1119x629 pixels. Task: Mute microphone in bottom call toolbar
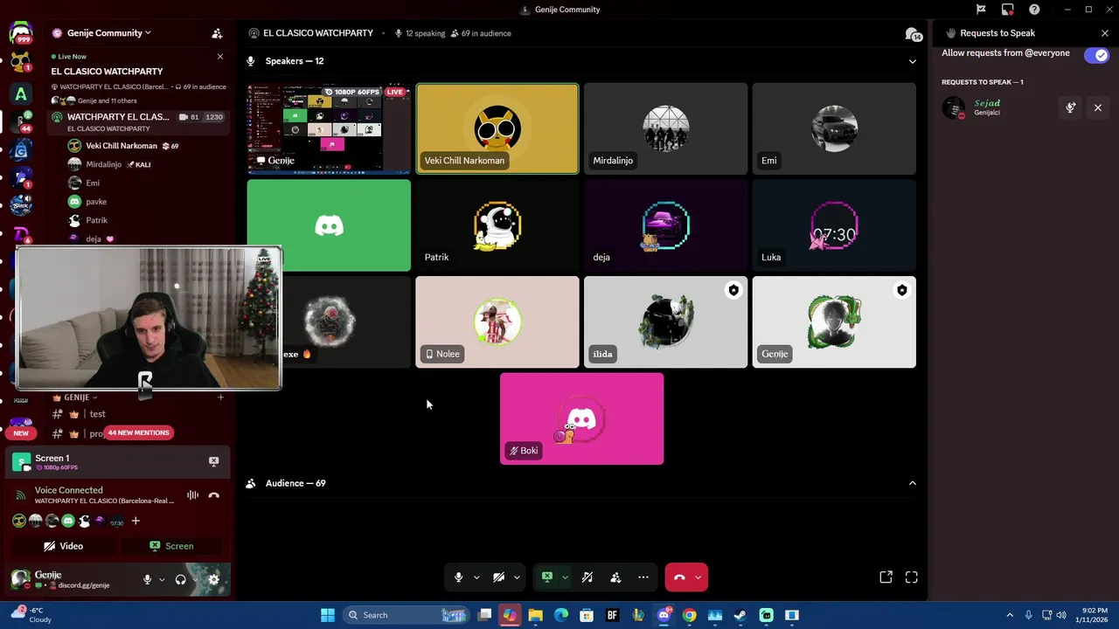pos(458,577)
